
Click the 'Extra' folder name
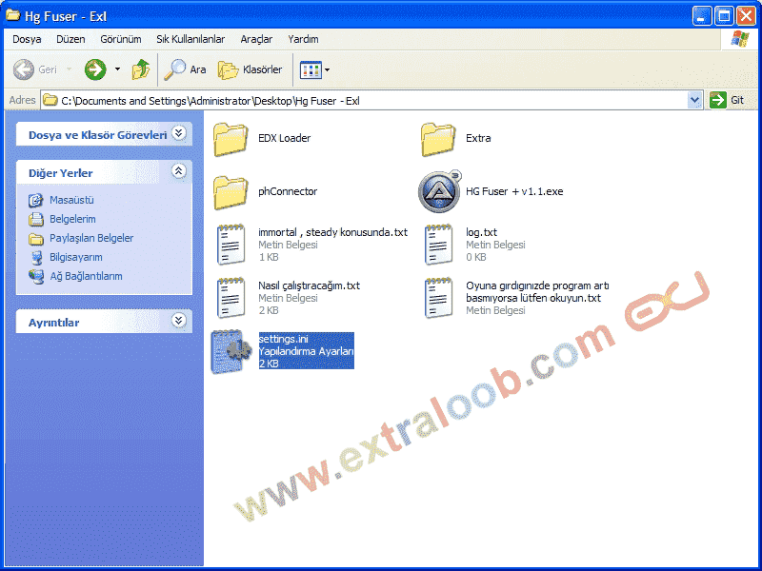coord(478,138)
